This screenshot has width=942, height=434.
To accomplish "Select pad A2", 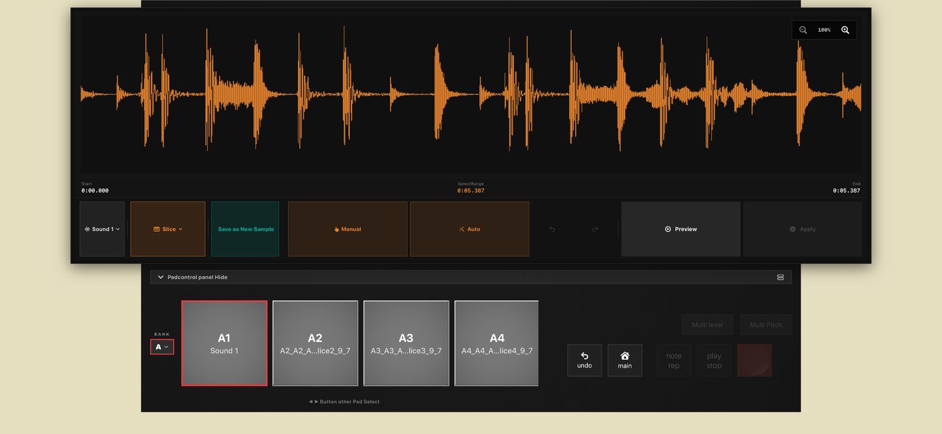I will coord(315,343).
